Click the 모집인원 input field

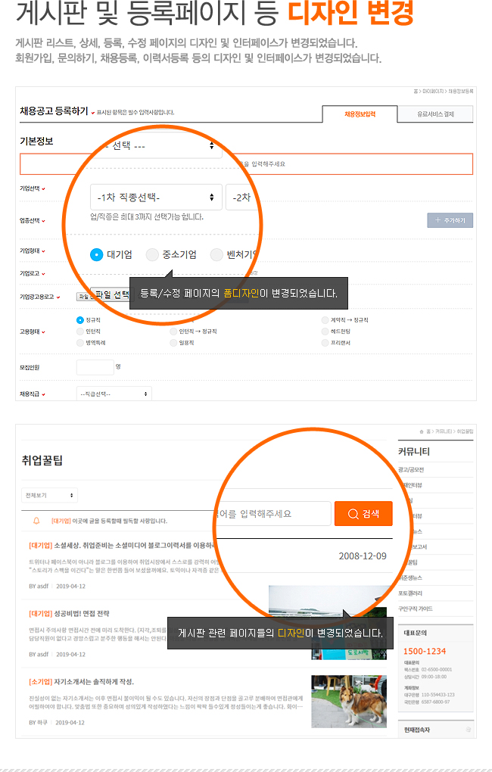click(x=95, y=367)
